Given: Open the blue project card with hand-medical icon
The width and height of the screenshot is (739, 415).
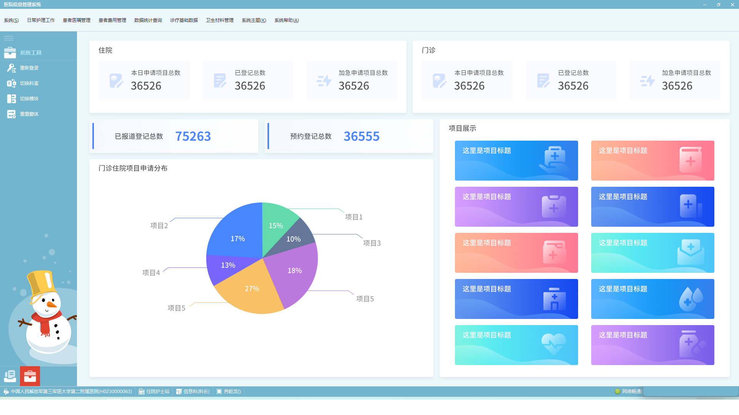Looking at the screenshot, I should click(516, 161).
